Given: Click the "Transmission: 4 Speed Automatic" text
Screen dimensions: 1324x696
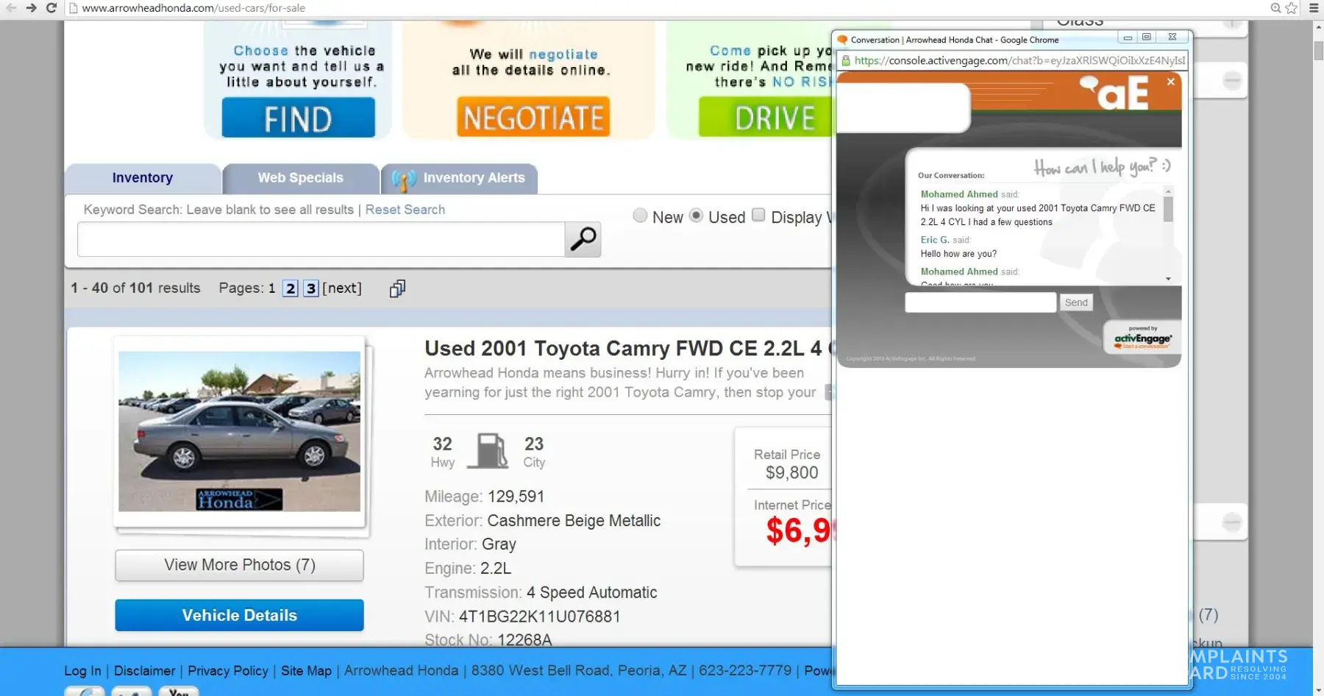Looking at the screenshot, I should (541, 592).
